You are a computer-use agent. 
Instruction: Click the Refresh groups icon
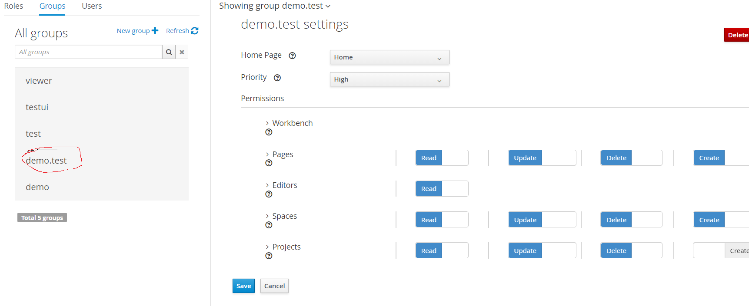click(195, 31)
